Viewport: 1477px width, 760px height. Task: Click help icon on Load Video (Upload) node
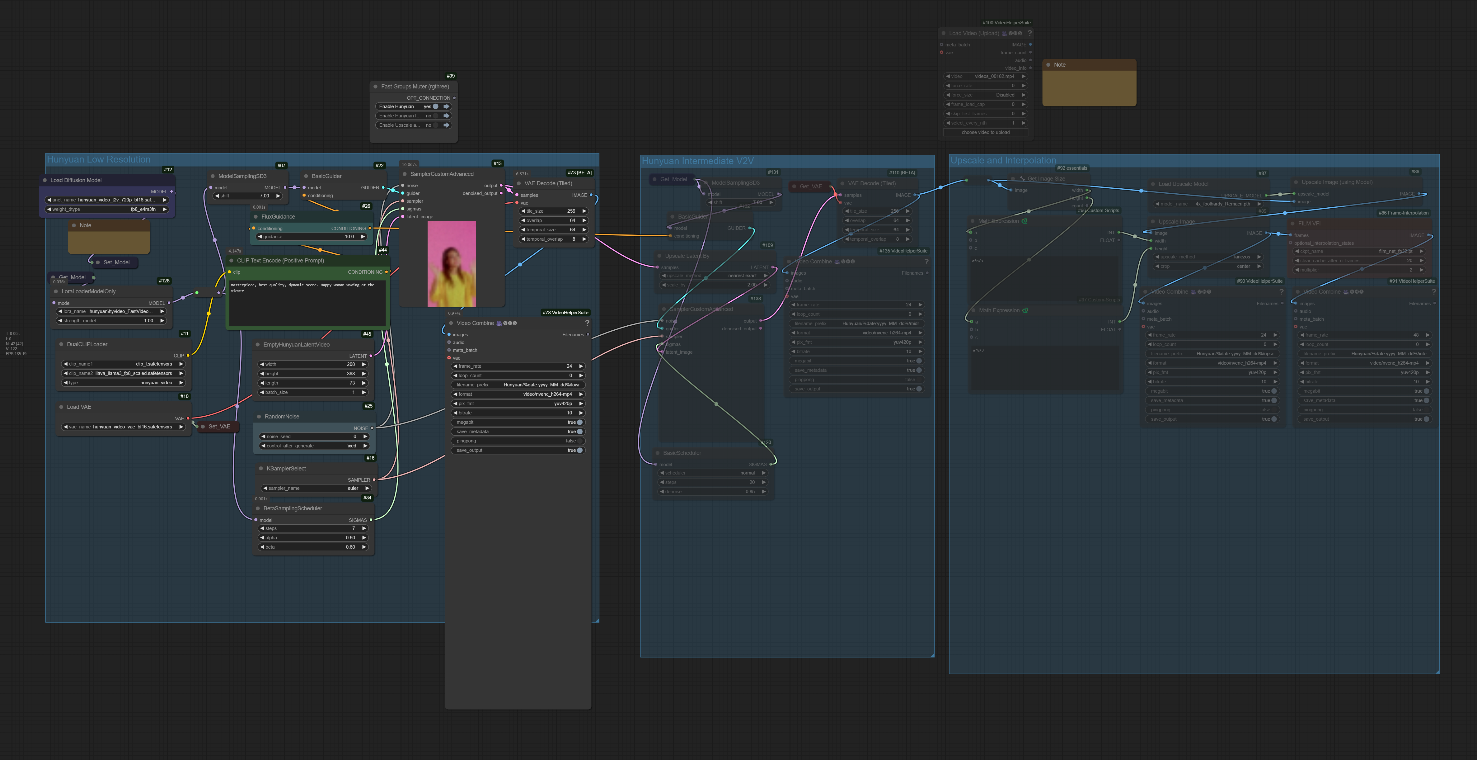coord(1029,33)
